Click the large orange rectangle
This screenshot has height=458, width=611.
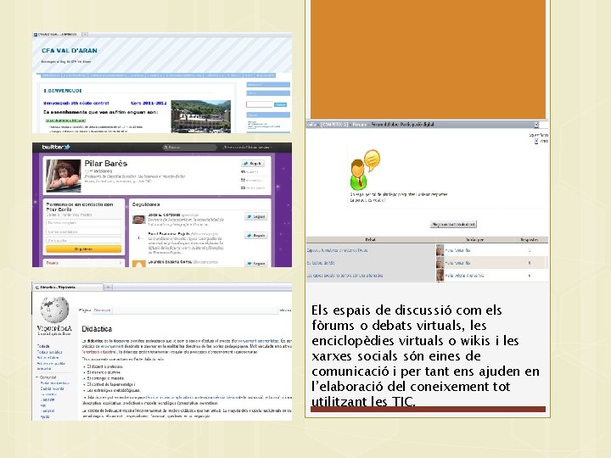428,59
